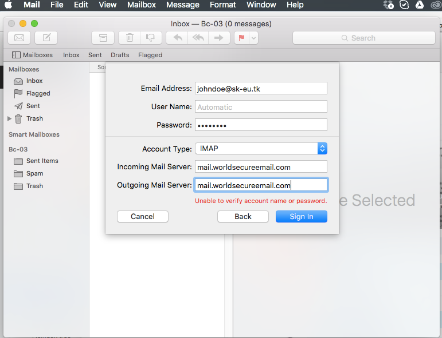This screenshot has width=442, height=338.
Task: Click the Junk thumbs-down toolbar icon
Action: tap(151, 38)
